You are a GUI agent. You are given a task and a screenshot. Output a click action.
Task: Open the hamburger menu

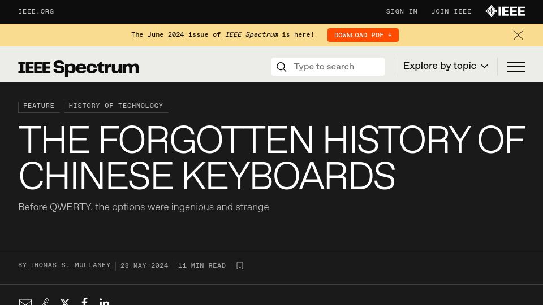tap(516, 67)
